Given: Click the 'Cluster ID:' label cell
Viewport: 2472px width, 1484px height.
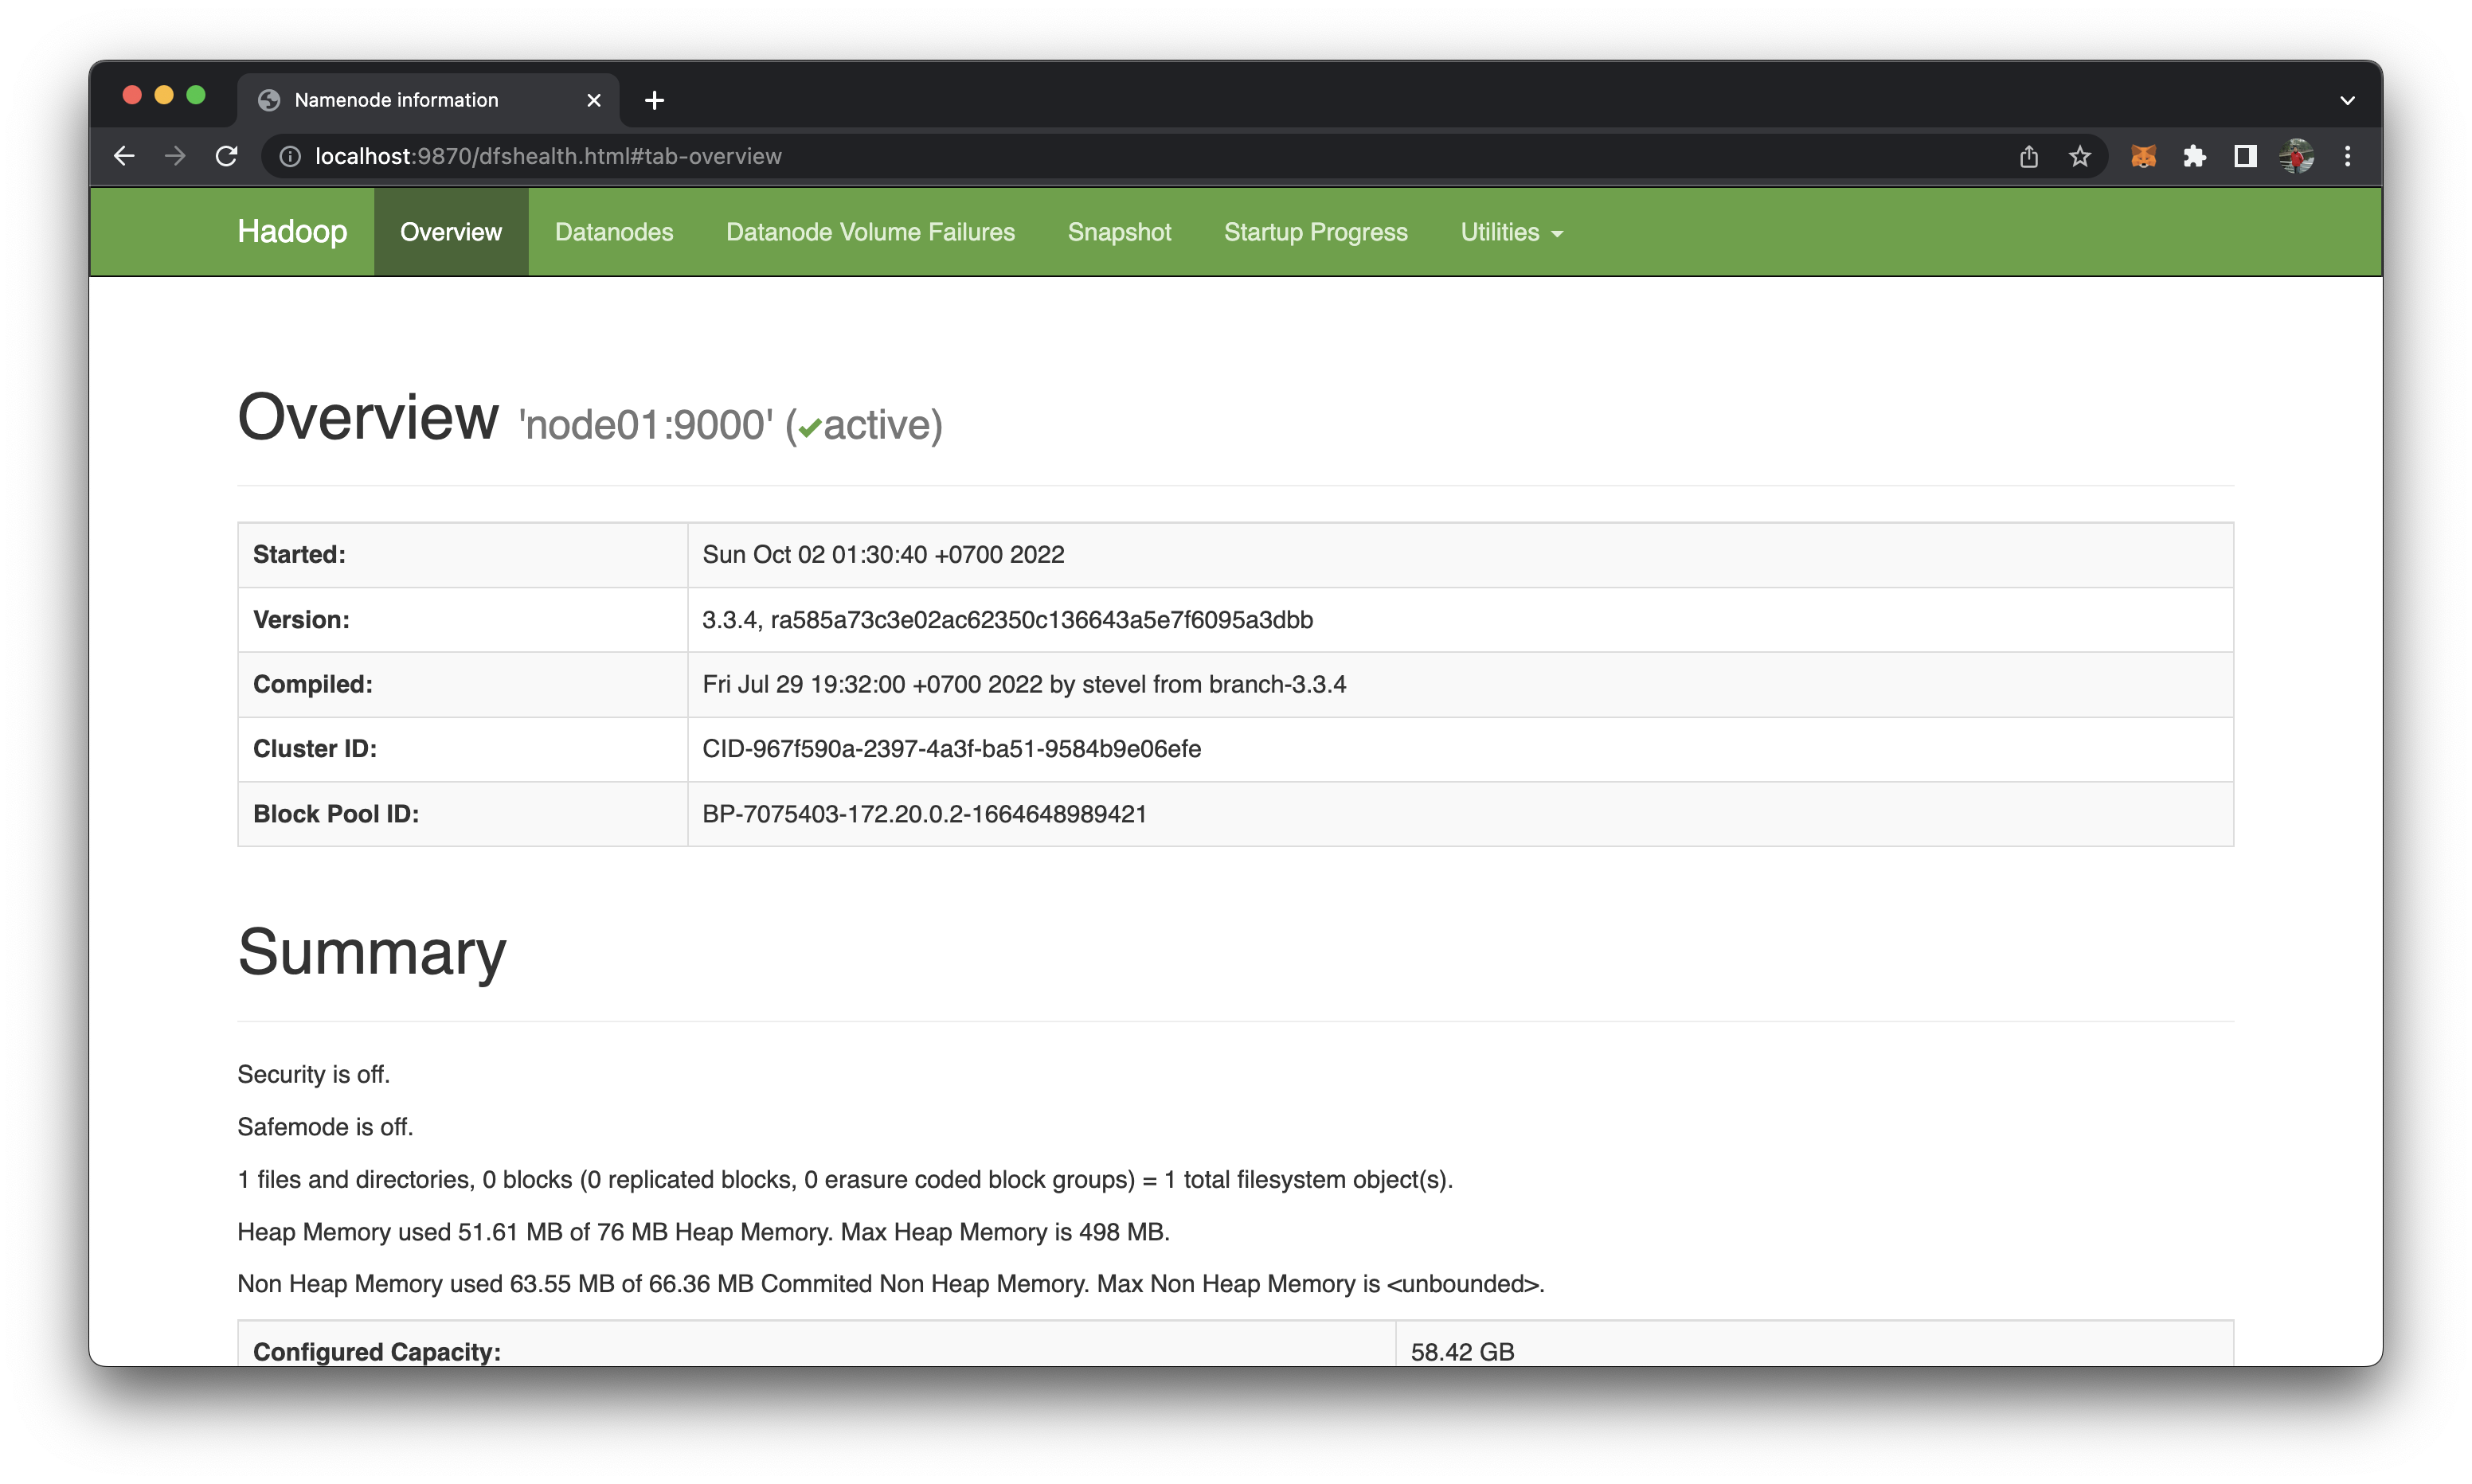Looking at the screenshot, I should tap(462, 749).
